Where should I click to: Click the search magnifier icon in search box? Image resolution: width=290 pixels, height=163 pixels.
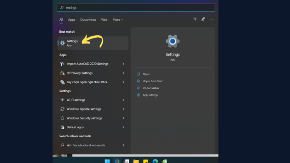pyautogui.click(x=62, y=7)
